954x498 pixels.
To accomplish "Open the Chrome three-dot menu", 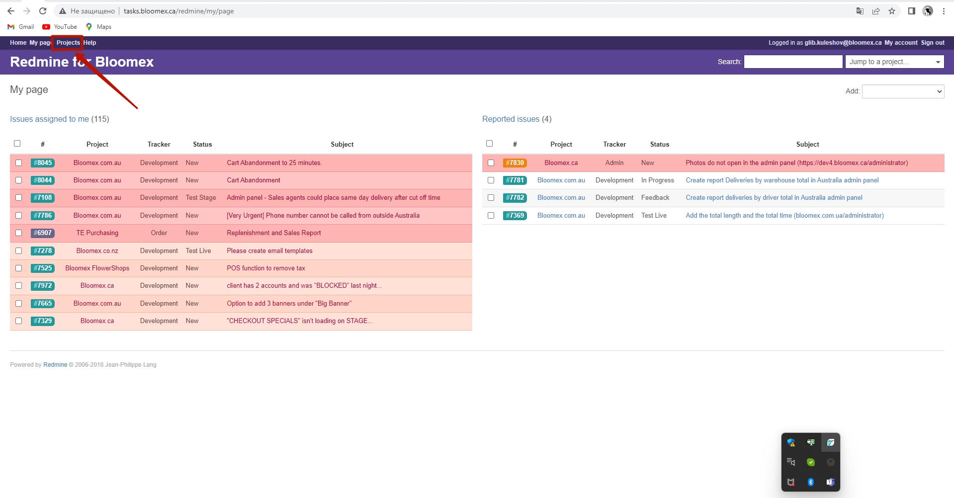I will [x=944, y=11].
